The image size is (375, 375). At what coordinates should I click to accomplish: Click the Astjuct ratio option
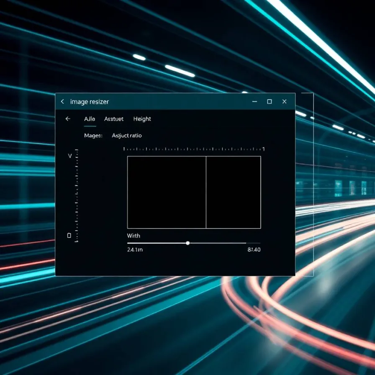click(x=127, y=136)
